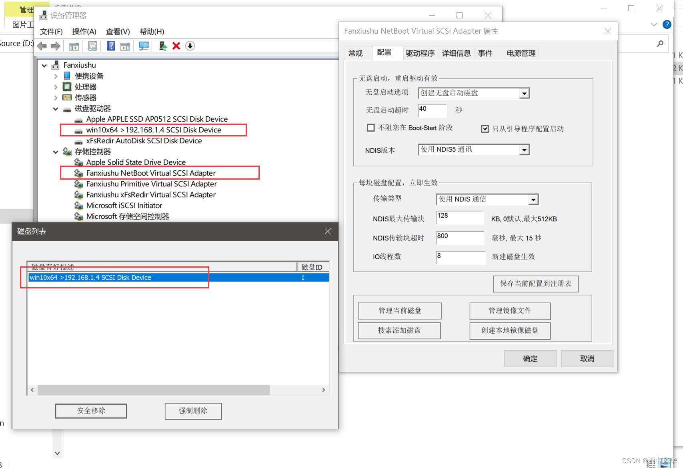Open the 传输类型 dropdown

[533, 200]
